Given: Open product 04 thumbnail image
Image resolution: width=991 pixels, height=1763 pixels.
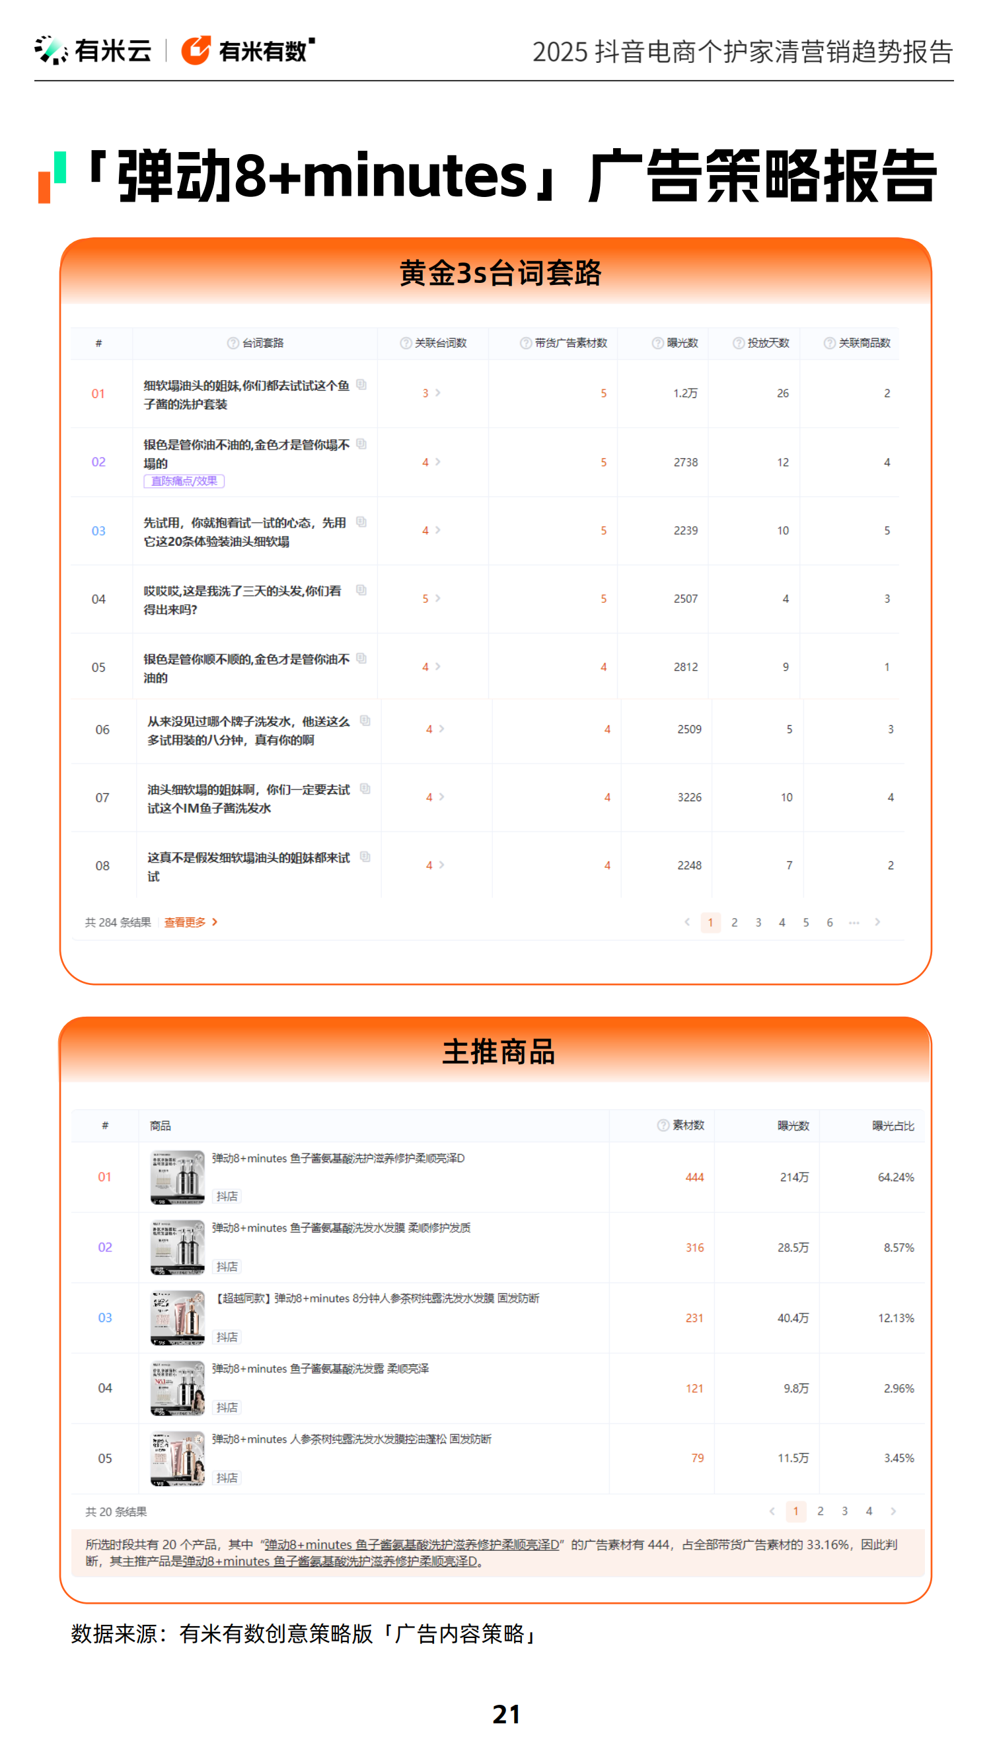Looking at the screenshot, I should tap(177, 1389).
